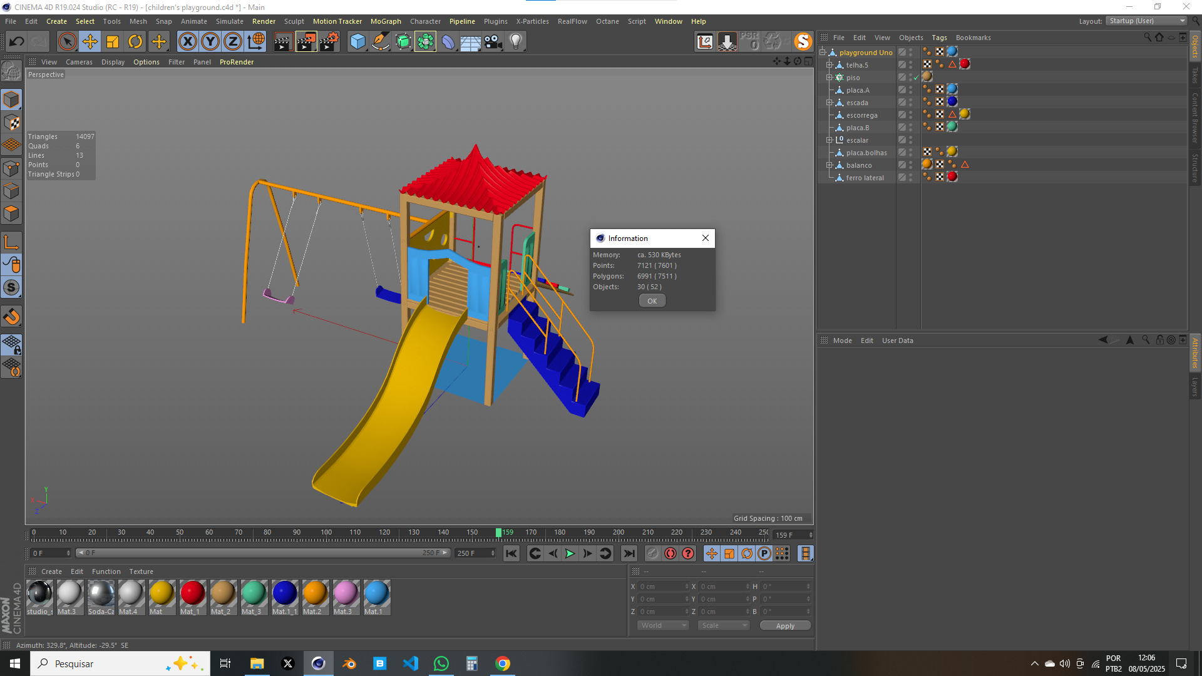Open viewport Cameras menu
The height and width of the screenshot is (676, 1202).
tap(79, 62)
